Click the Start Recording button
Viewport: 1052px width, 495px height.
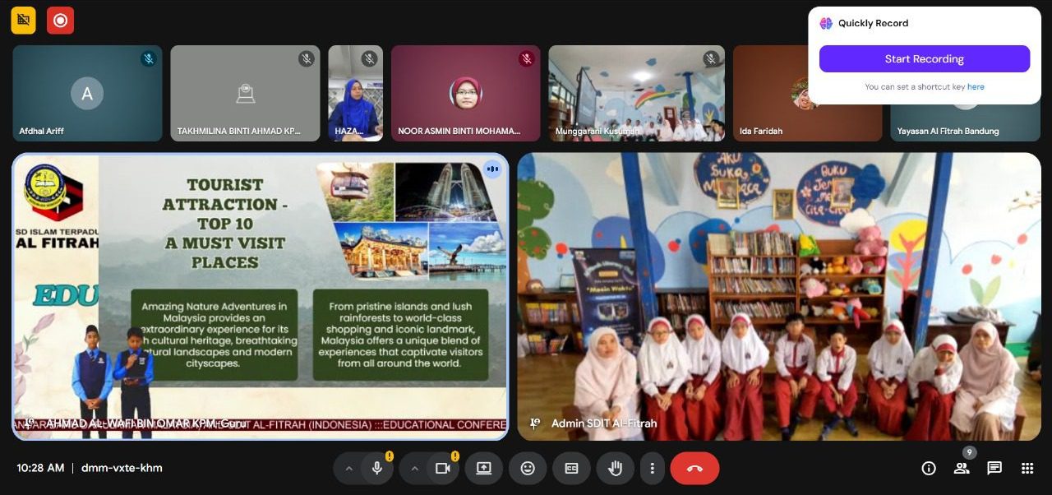(x=924, y=58)
